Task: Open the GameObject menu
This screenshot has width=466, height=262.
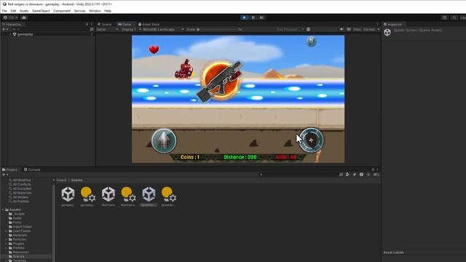Action: coord(41,11)
